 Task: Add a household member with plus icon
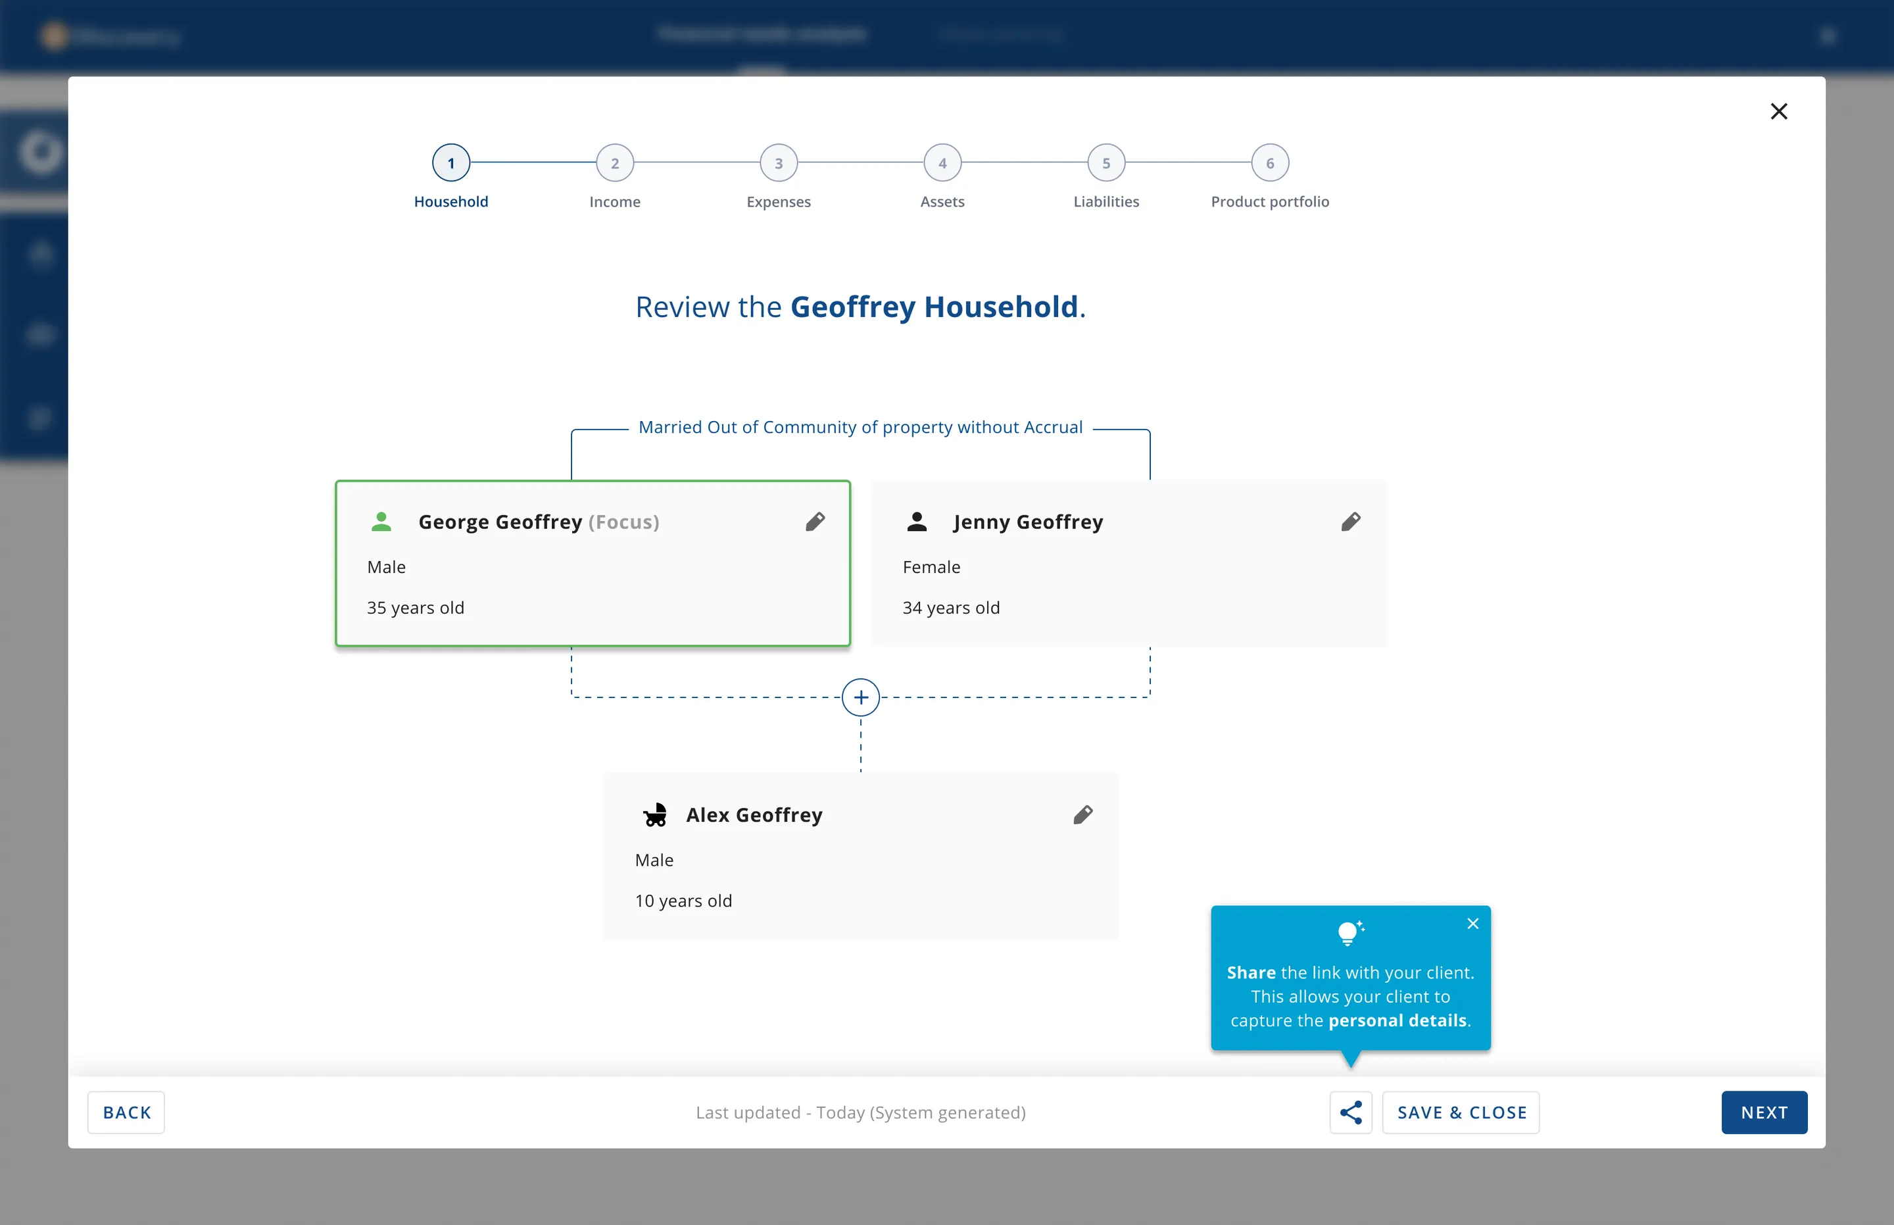(860, 697)
